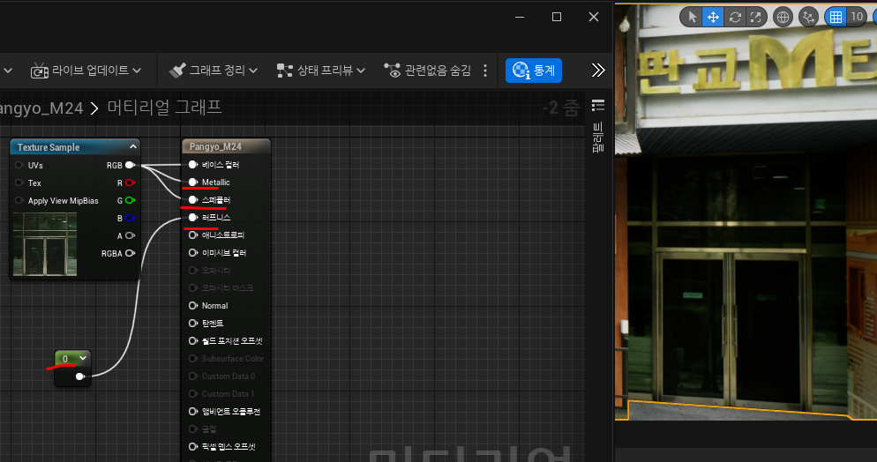Click the green G output pin
Viewport: 877px width, 462px height.
click(x=130, y=200)
